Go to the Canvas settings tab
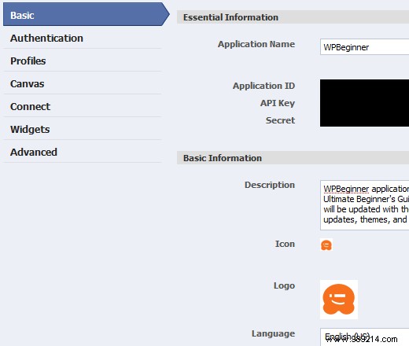The height and width of the screenshot is (346, 409). 83,83
